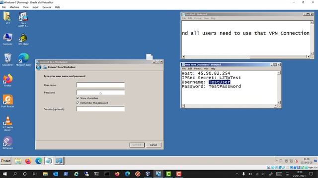Open File menu in Untitled Notepad

click(x=184, y=18)
